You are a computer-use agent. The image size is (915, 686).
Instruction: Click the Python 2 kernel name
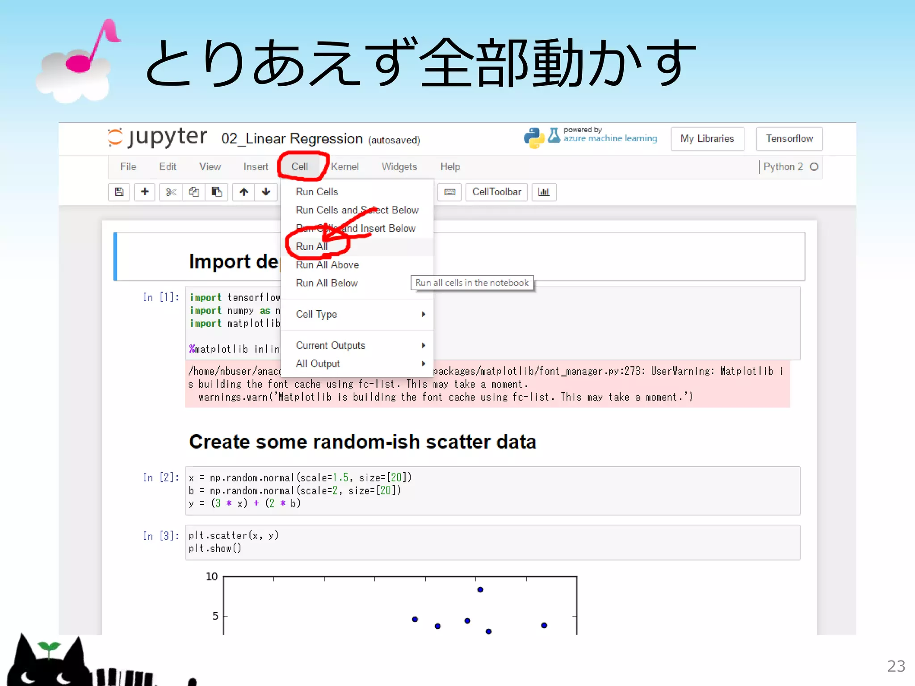pyautogui.click(x=783, y=167)
